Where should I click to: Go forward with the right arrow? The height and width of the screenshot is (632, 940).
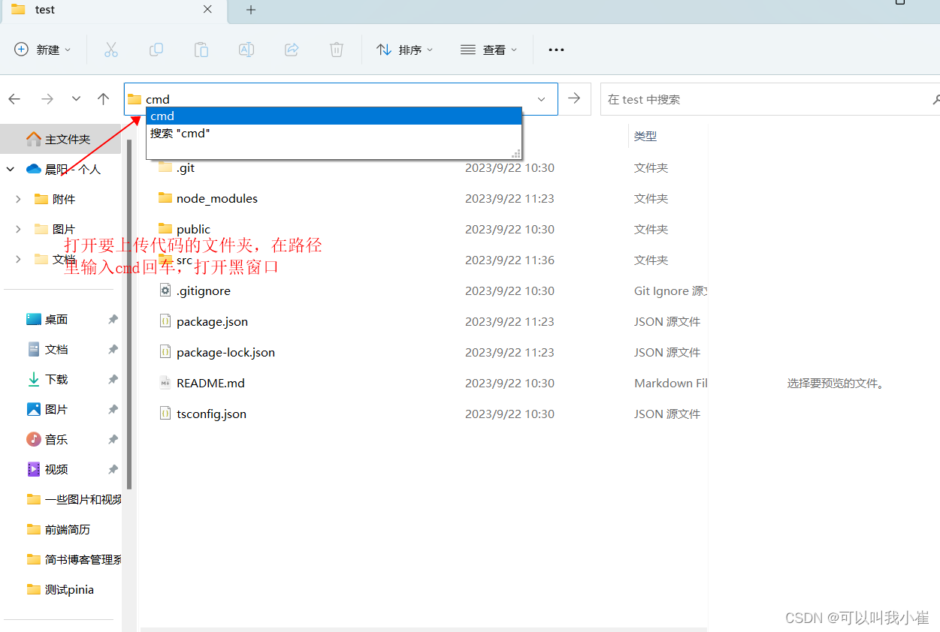[47, 99]
